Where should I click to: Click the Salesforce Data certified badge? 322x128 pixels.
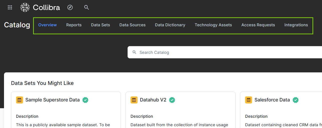296,100
